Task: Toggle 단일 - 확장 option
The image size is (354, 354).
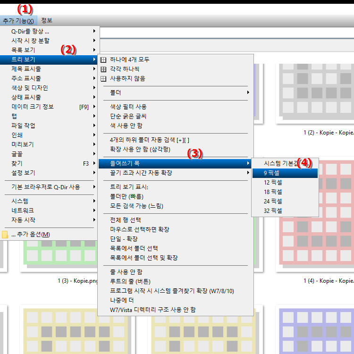Action: click(176, 239)
